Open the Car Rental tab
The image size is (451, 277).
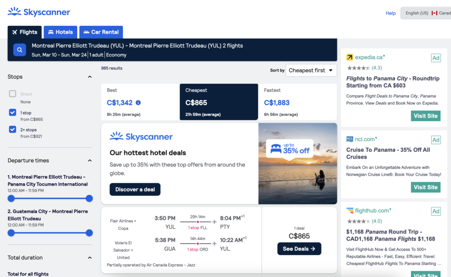[x=101, y=32]
